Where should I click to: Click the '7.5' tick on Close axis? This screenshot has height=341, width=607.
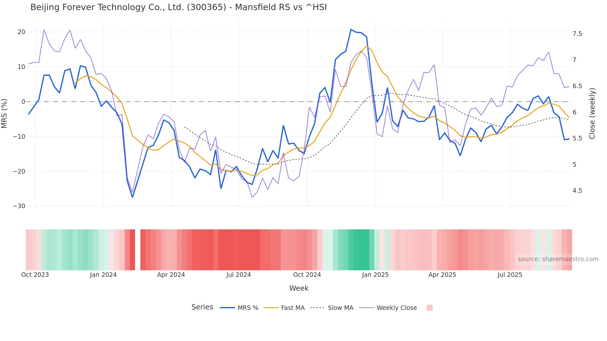tap(577, 34)
